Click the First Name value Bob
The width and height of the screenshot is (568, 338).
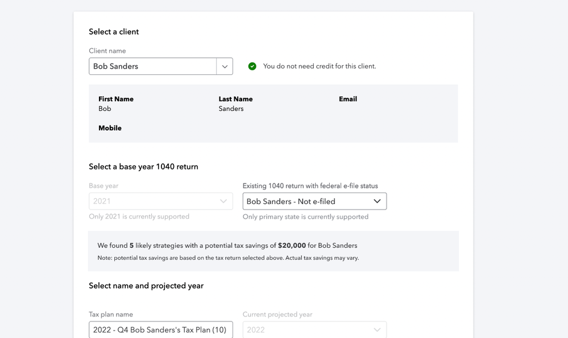tap(105, 109)
